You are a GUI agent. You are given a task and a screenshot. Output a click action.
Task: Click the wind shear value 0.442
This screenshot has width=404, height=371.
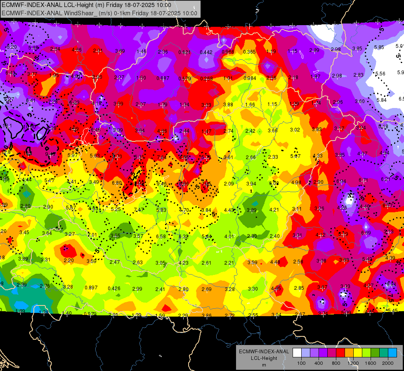tap(206, 52)
